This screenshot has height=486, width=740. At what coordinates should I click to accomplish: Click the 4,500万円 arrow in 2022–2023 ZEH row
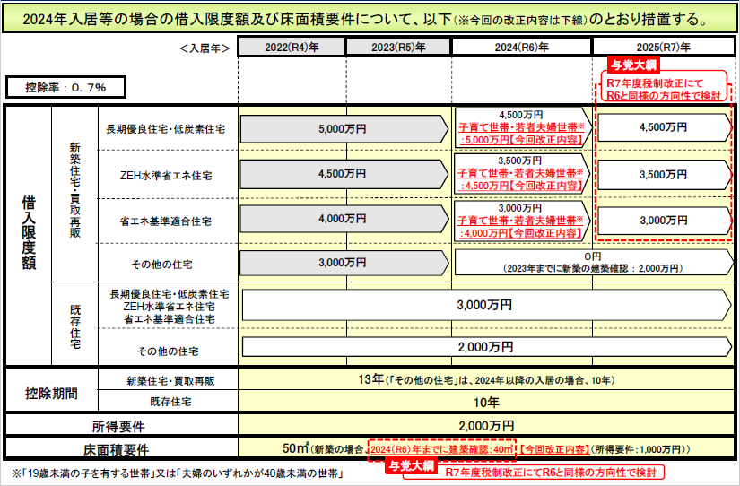pyautogui.click(x=344, y=174)
